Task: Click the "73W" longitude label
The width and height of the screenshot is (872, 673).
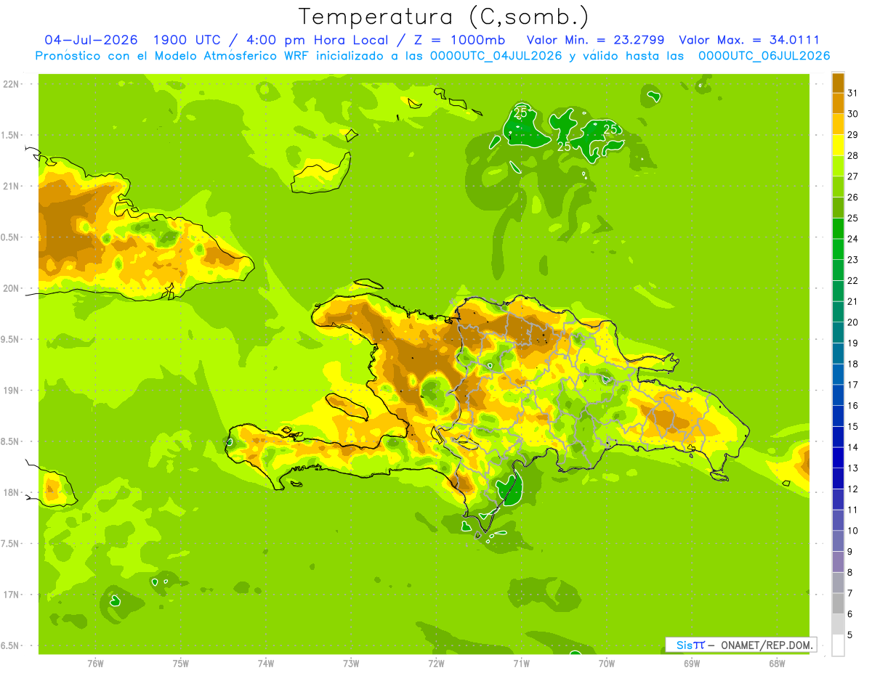Action: click(x=351, y=663)
